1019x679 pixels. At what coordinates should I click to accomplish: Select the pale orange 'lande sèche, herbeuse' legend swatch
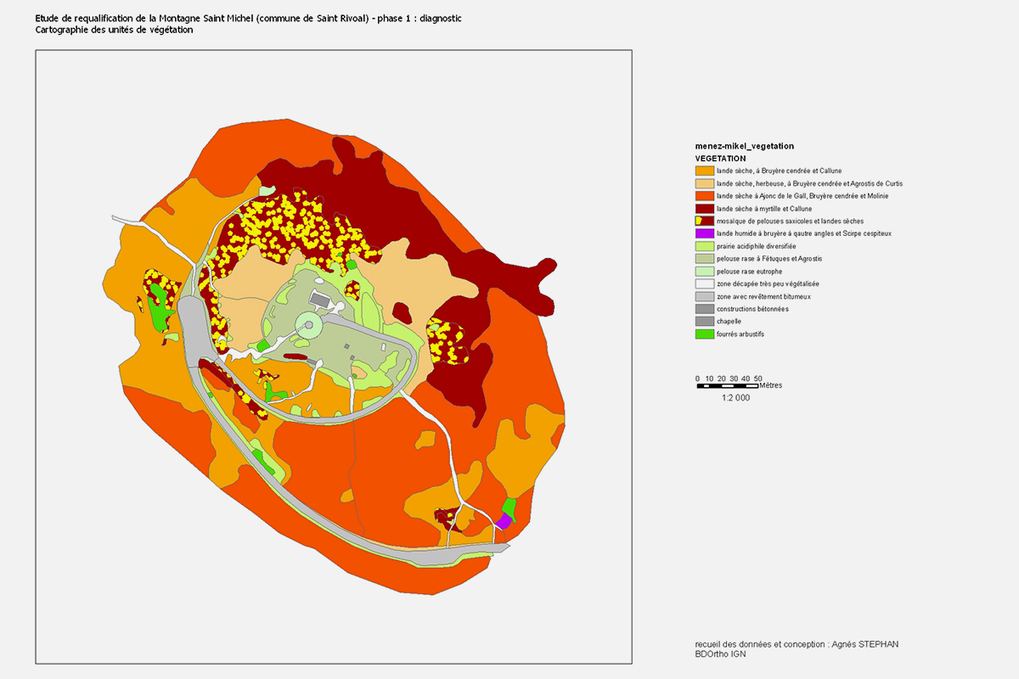click(704, 183)
